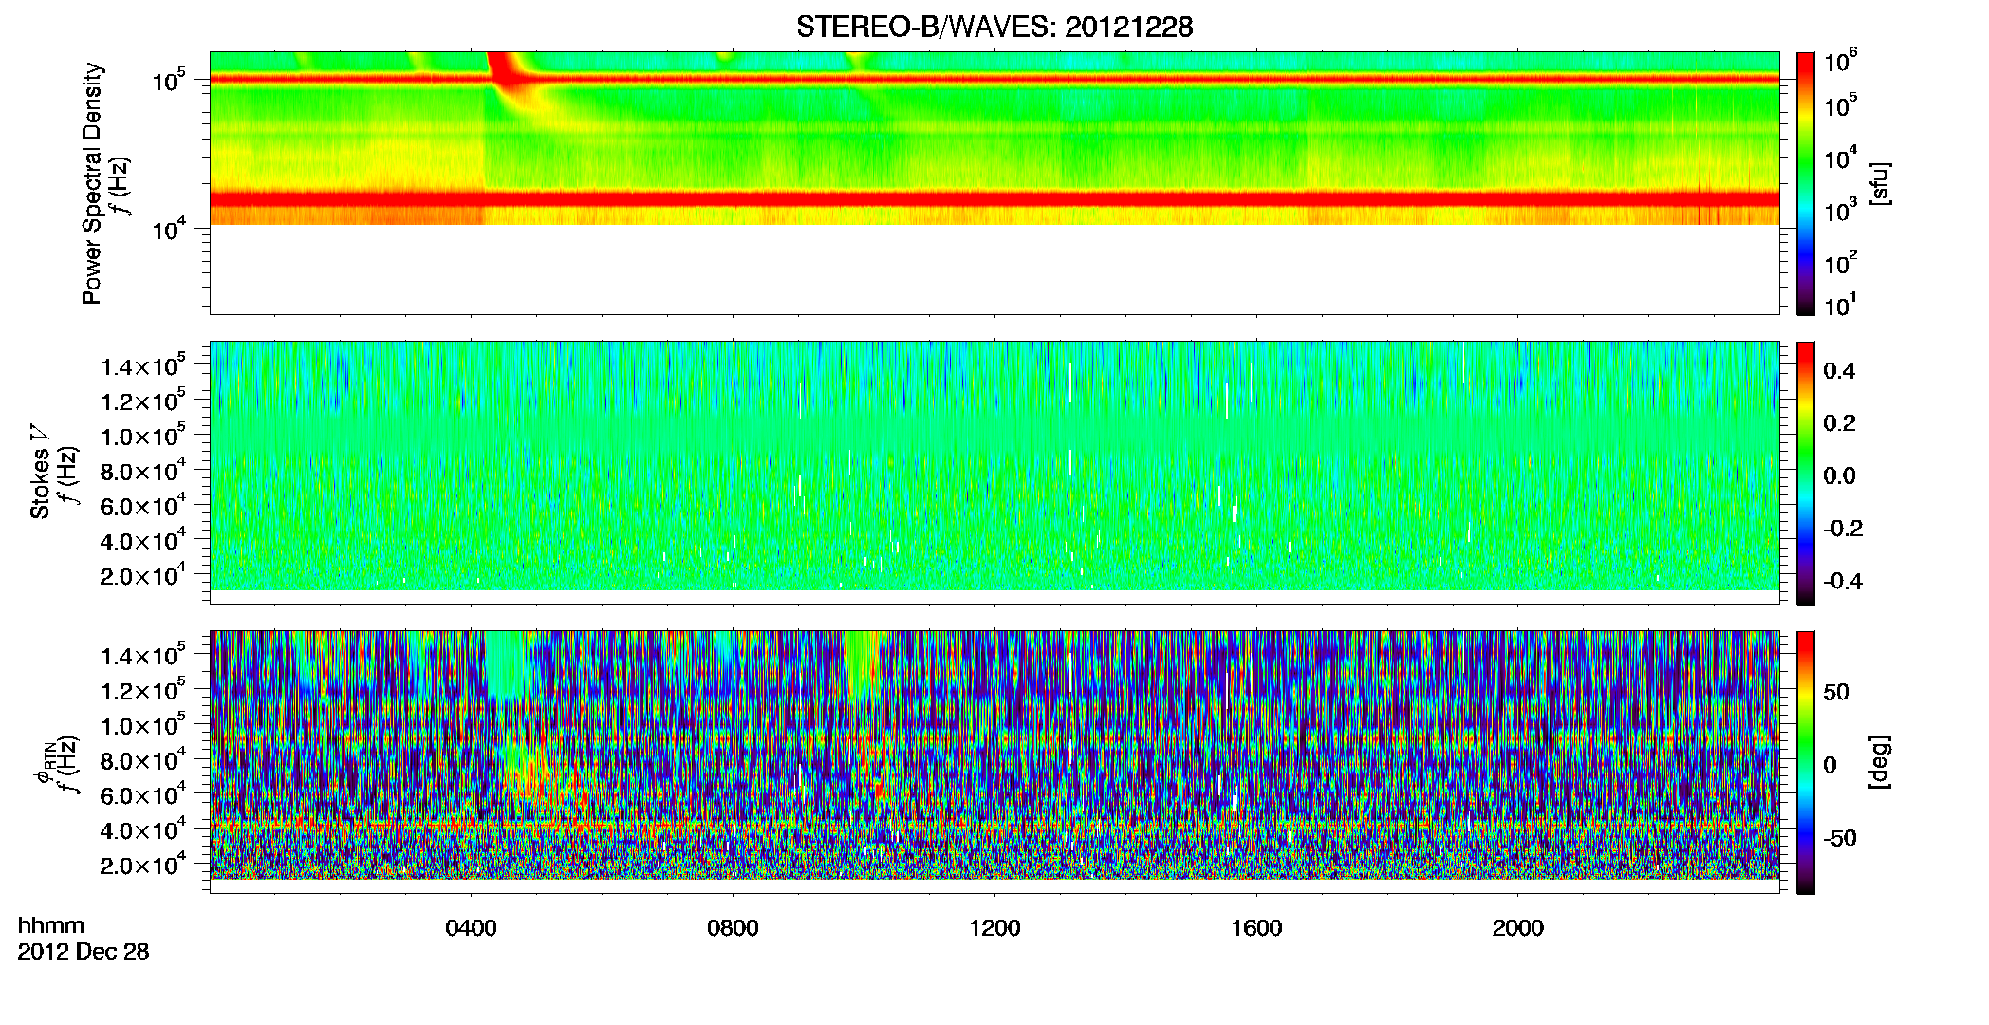Click the 0800 time axis label
The height and width of the screenshot is (1025, 1989).
click(733, 928)
